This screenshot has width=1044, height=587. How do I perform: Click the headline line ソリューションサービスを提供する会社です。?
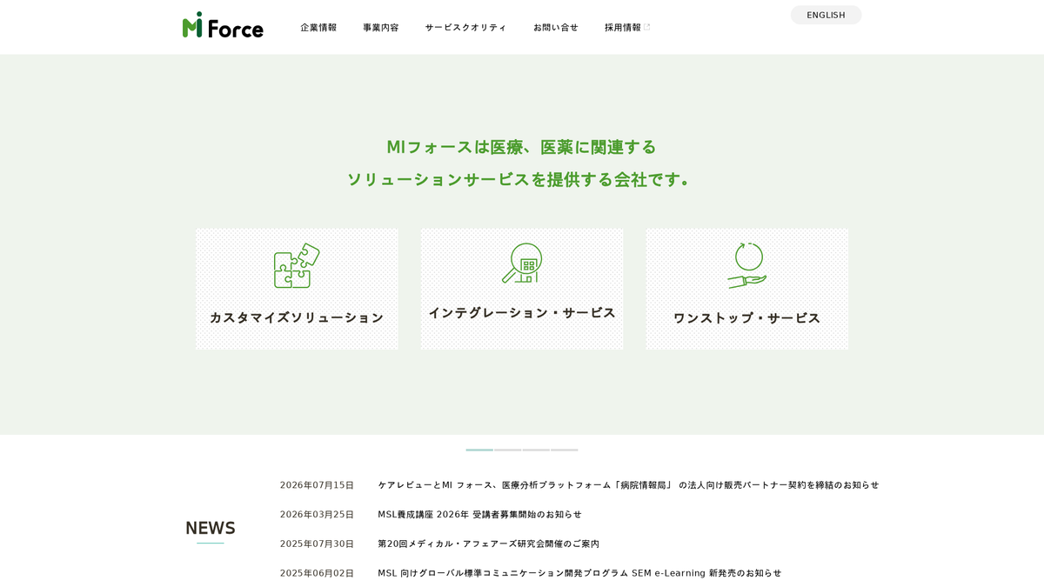pos(521,179)
